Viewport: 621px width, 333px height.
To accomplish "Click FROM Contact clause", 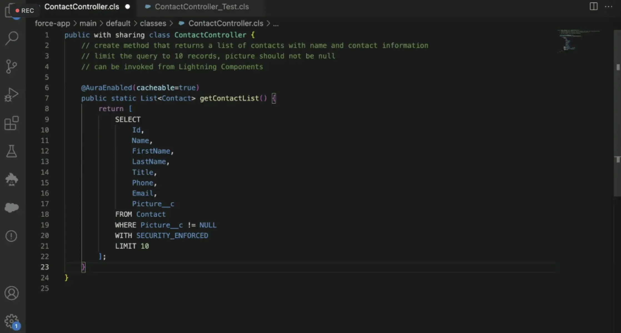I will coord(140,214).
